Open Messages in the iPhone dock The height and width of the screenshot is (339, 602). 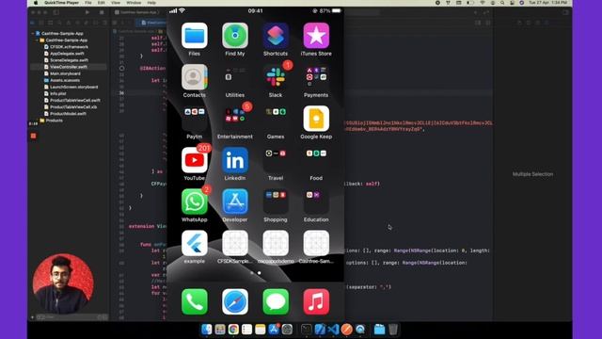tap(276, 301)
